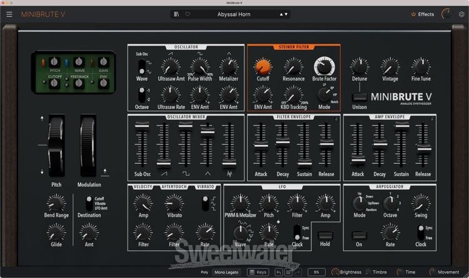The width and height of the screenshot is (469, 278).
Task: Toggle the Sub Osc Octave switch
Action: coord(142,95)
